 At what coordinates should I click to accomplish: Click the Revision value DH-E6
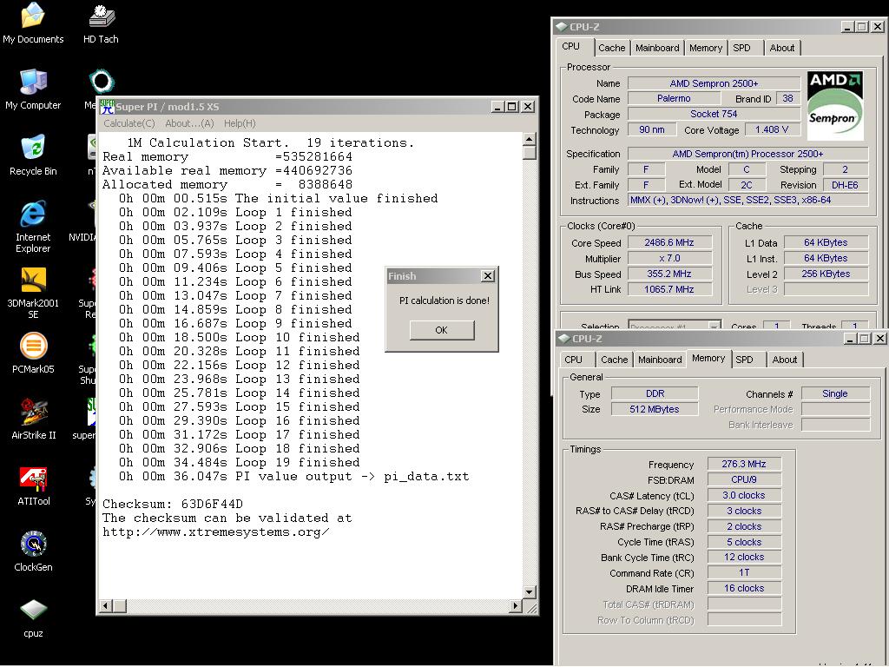click(846, 185)
